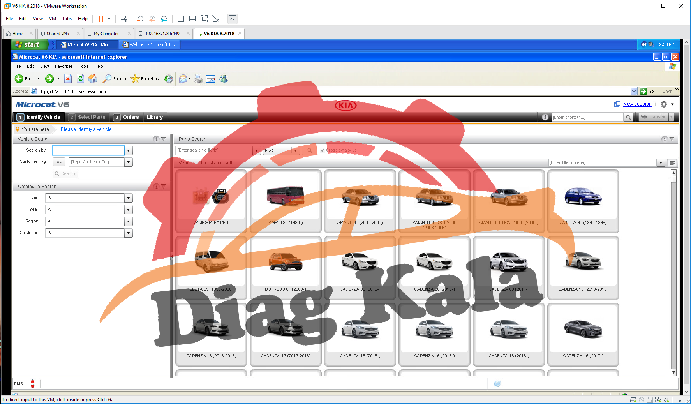Click Parts Search panel info icon

pyautogui.click(x=665, y=139)
